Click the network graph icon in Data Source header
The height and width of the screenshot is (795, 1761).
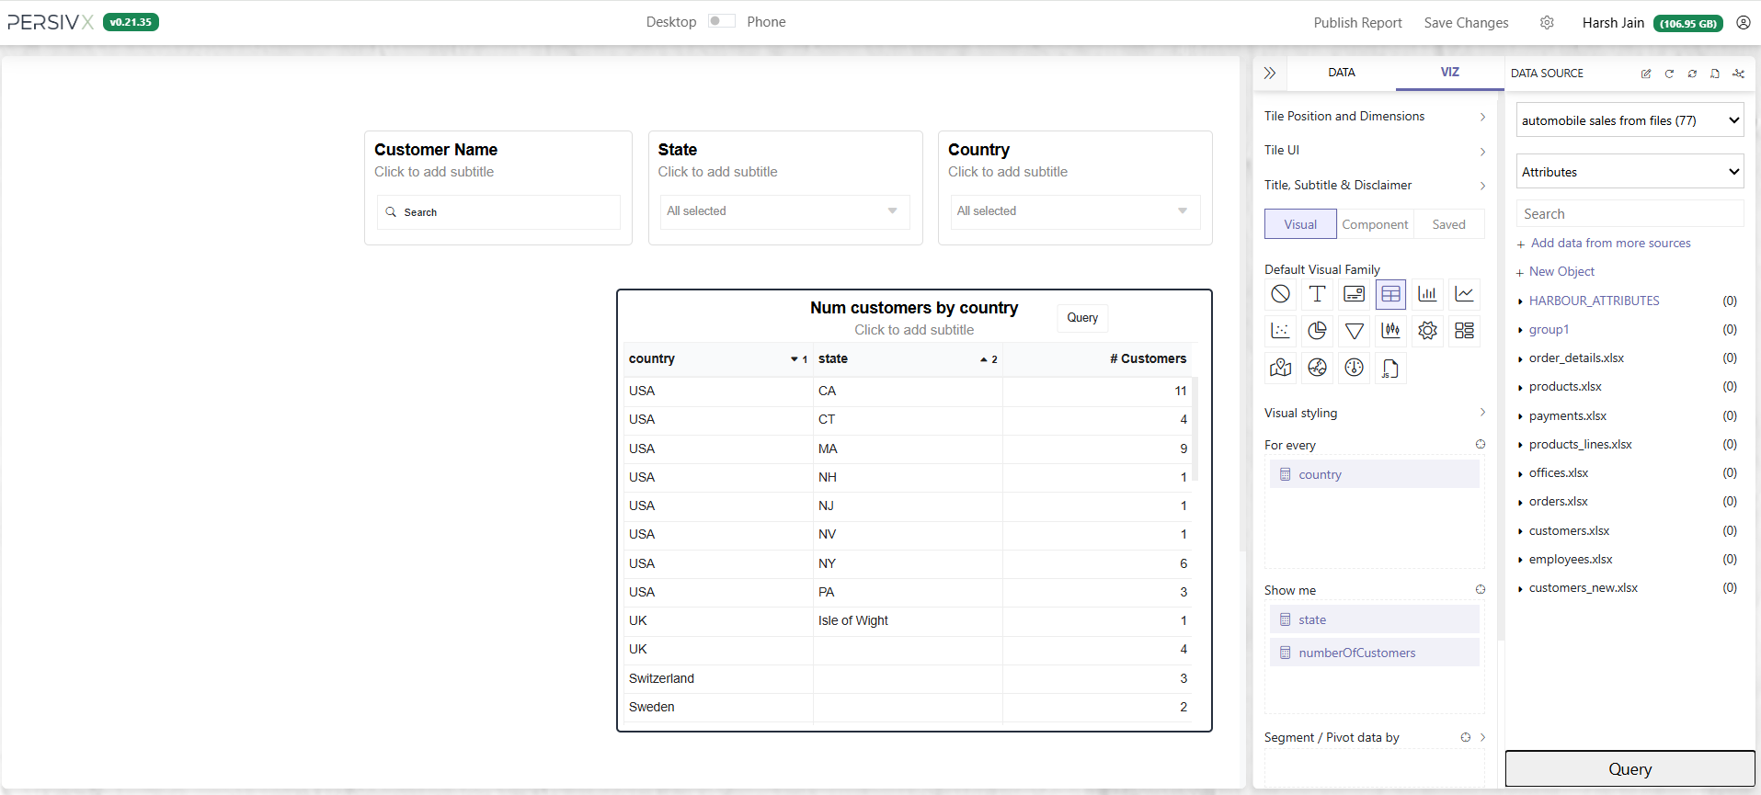point(1738,74)
